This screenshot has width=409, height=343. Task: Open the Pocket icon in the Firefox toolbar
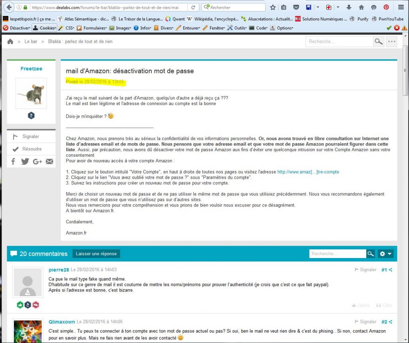point(296,7)
